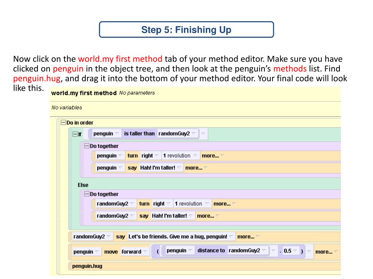Edit Hah! I'm taller! in randomGuy2 say row
Viewport: 373px width, 279px height.
[x=172, y=216]
